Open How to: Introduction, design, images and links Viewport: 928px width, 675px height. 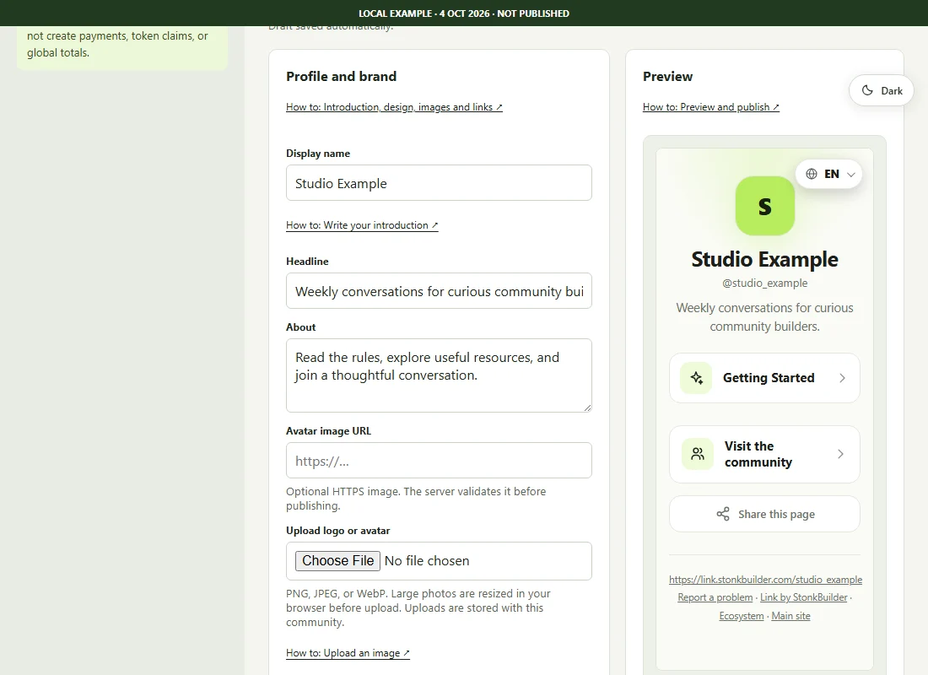(x=394, y=107)
